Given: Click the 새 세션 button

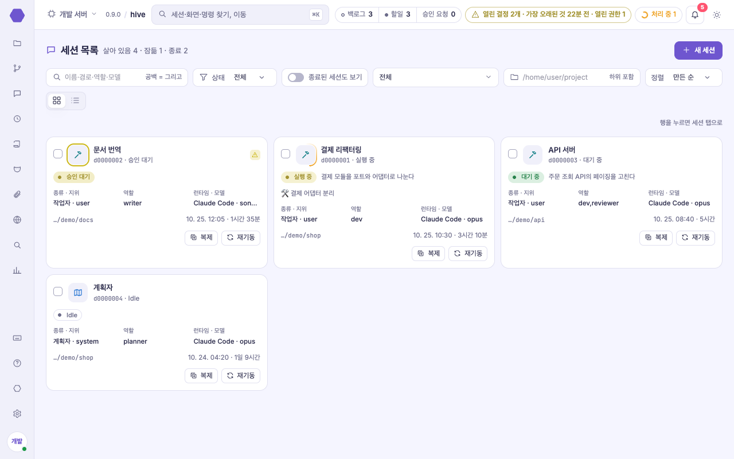Looking at the screenshot, I should [698, 50].
